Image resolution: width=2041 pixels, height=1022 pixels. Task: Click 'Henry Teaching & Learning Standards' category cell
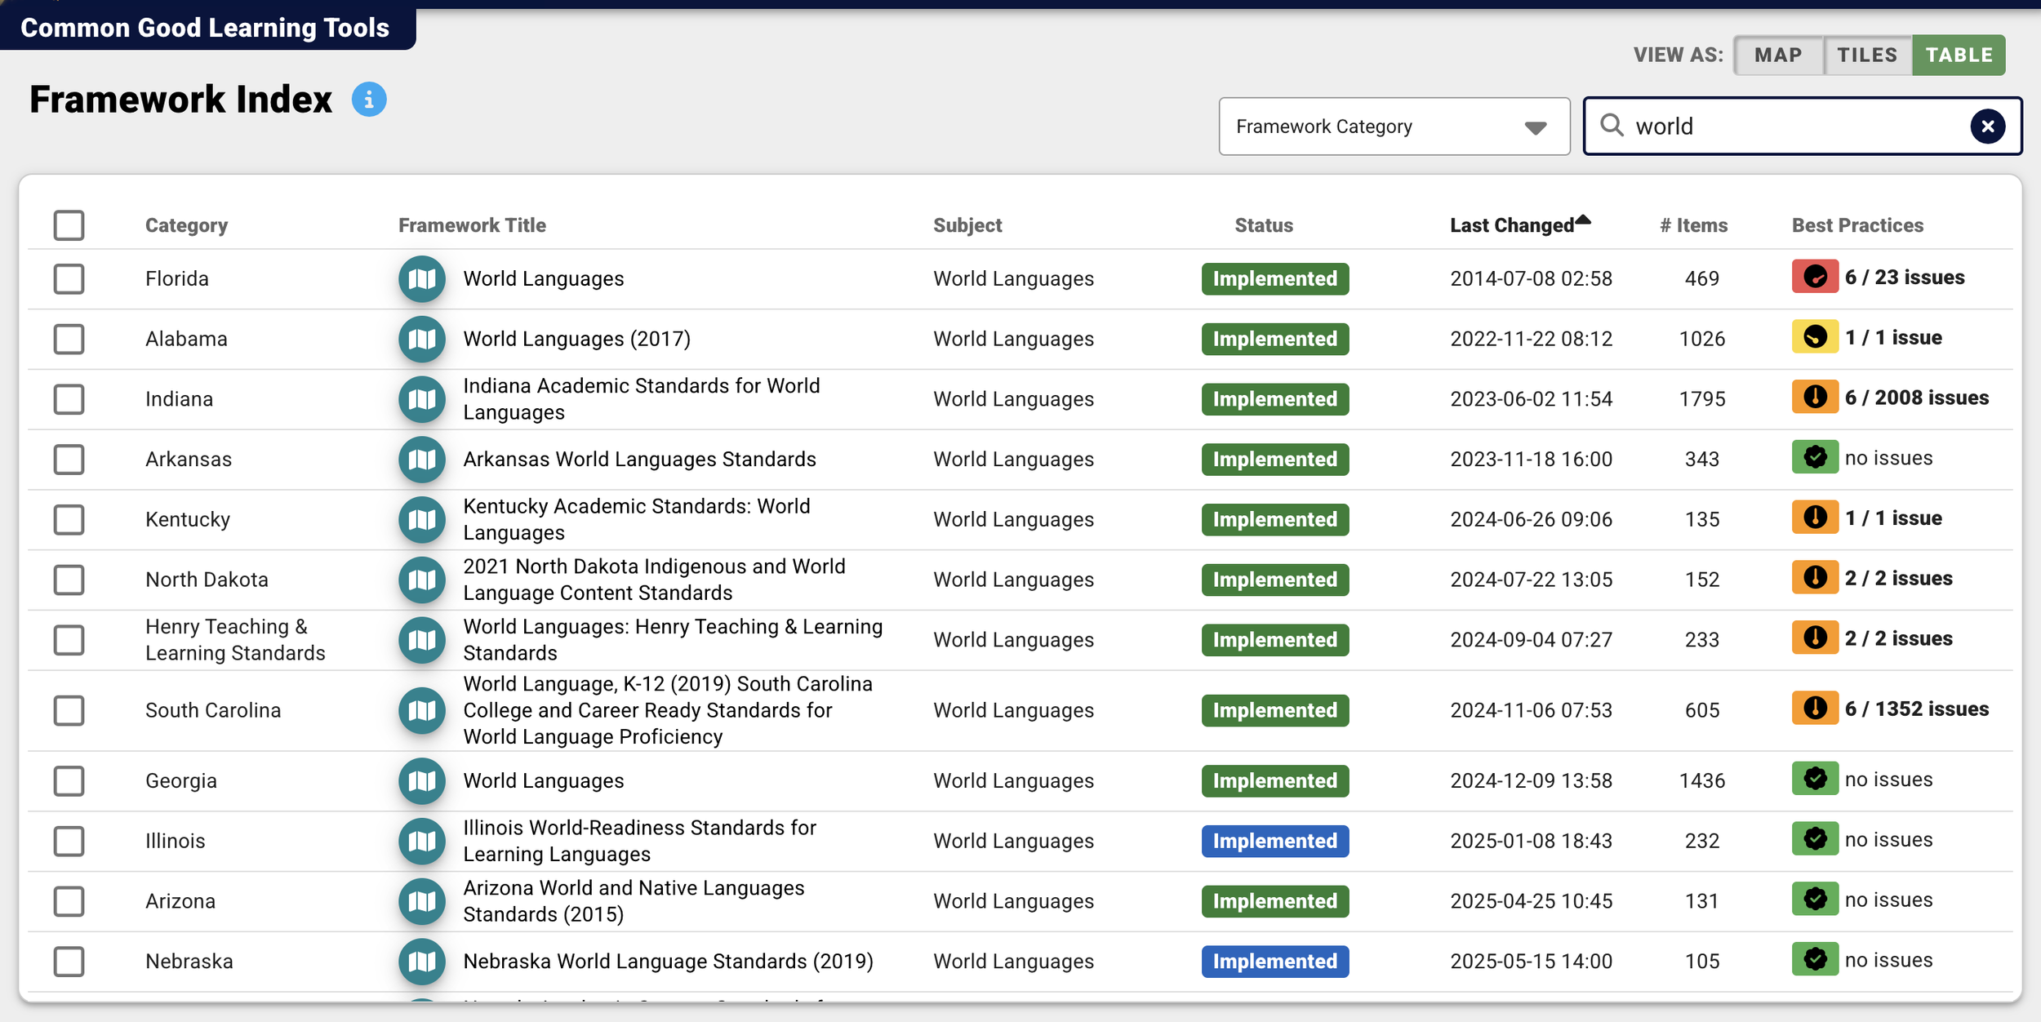tap(235, 640)
